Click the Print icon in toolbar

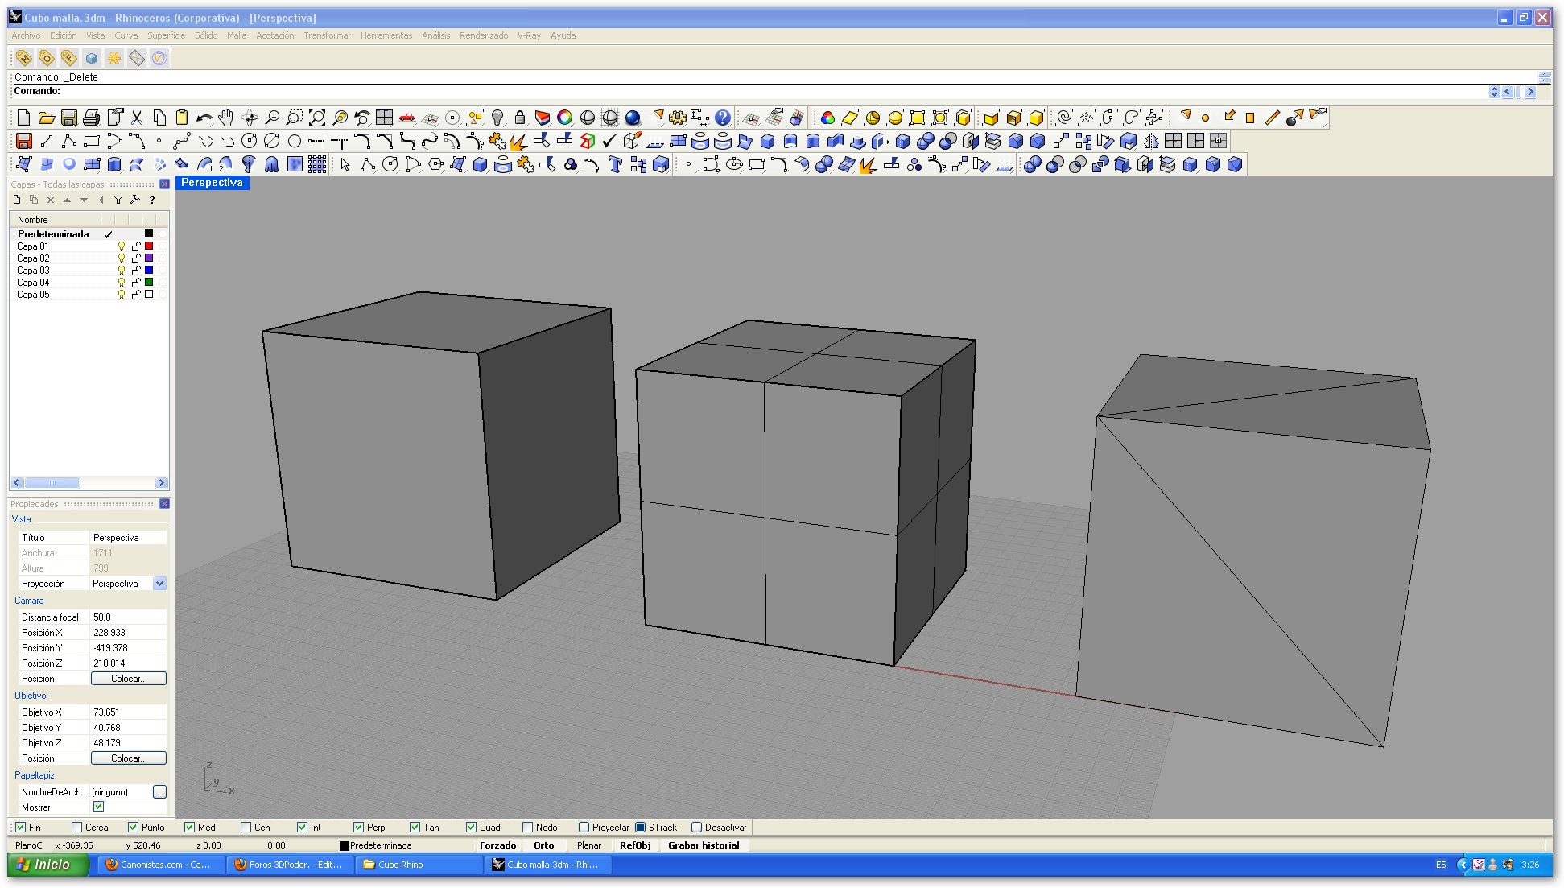tap(92, 118)
